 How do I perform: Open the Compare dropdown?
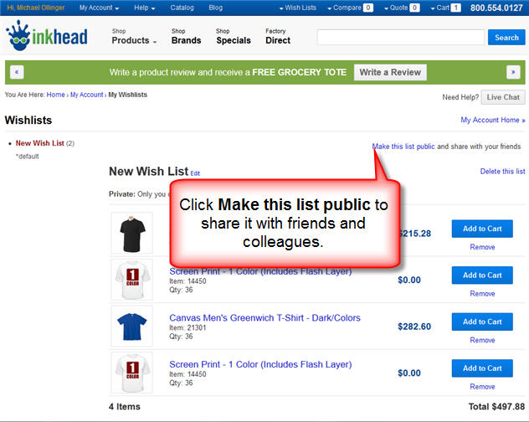(x=350, y=8)
